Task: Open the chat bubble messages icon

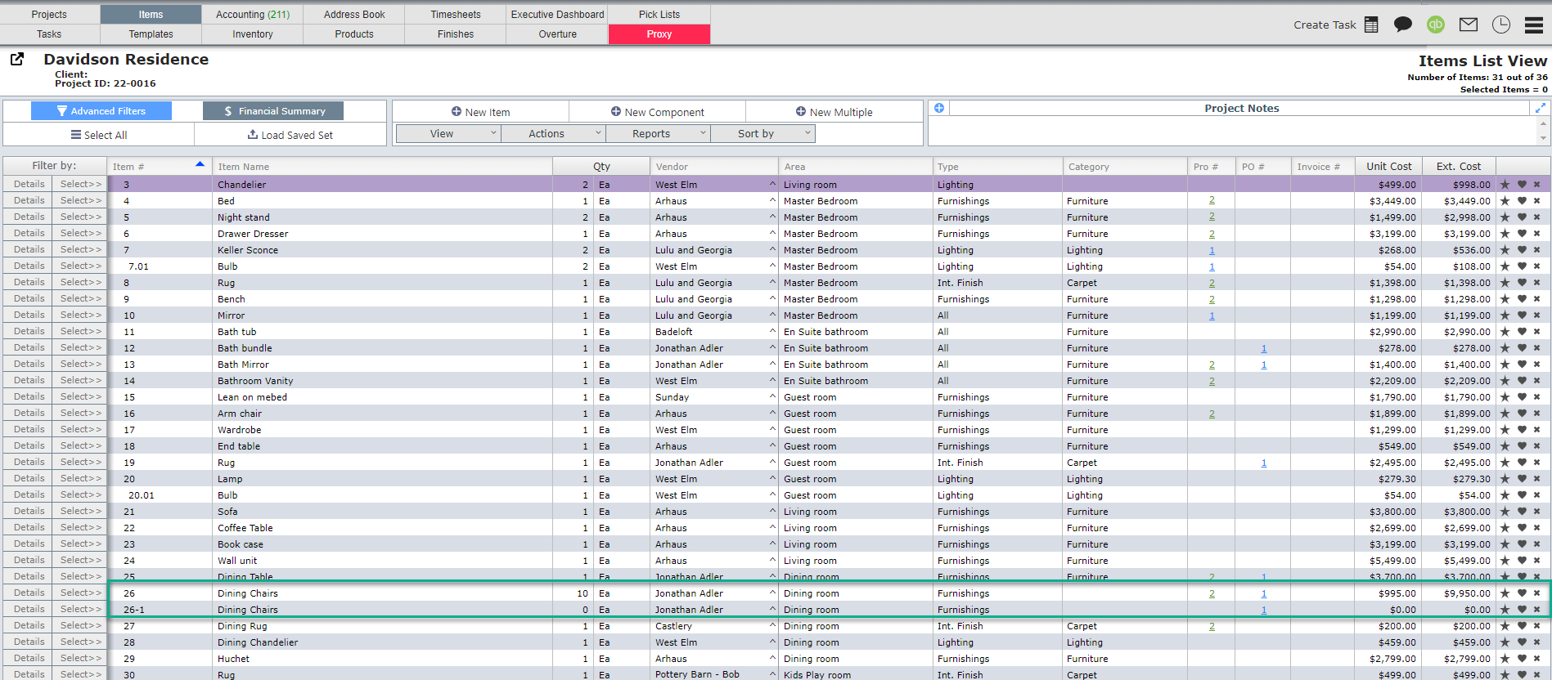Action: [x=1403, y=25]
